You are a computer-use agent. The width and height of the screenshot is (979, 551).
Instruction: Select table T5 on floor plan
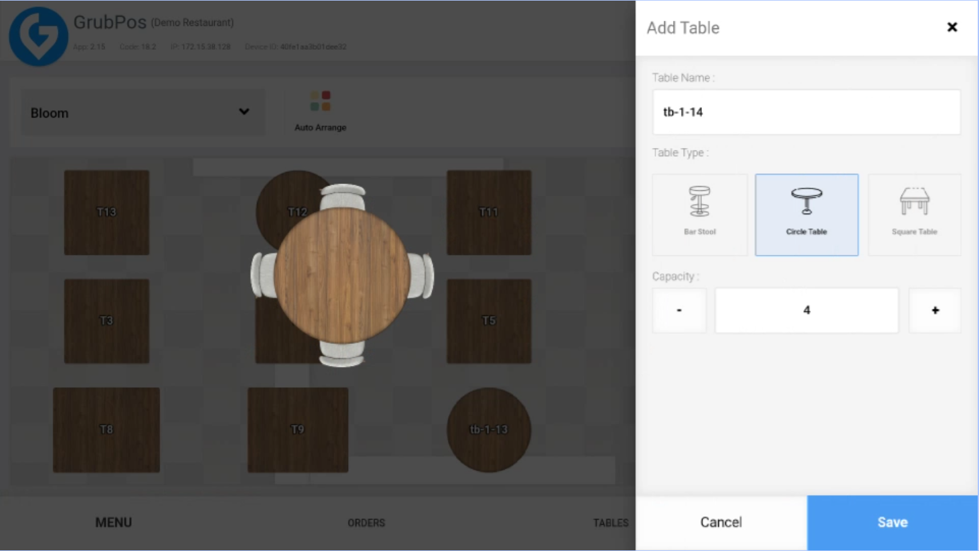point(489,321)
